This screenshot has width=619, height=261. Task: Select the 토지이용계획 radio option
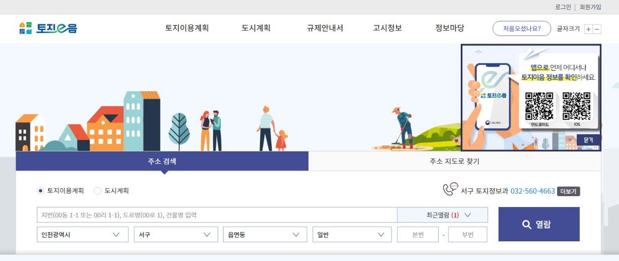click(41, 191)
